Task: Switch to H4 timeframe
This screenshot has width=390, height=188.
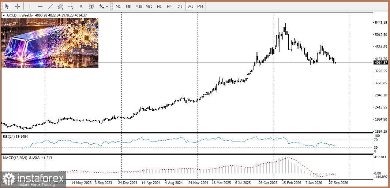Action: [169, 7]
